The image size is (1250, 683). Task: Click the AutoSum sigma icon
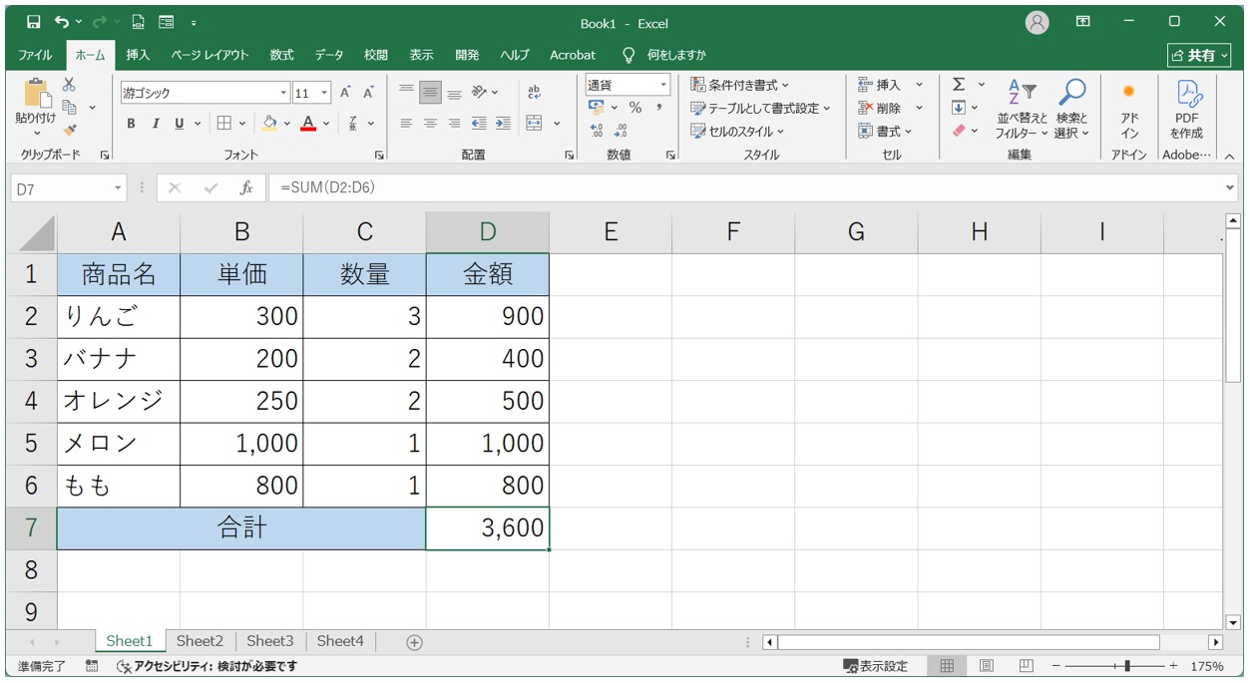[x=959, y=85]
